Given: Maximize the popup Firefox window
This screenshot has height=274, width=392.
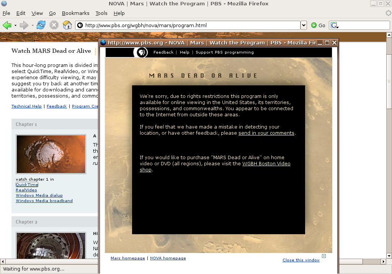Looking at the screenshot, I should click(327, 43).
